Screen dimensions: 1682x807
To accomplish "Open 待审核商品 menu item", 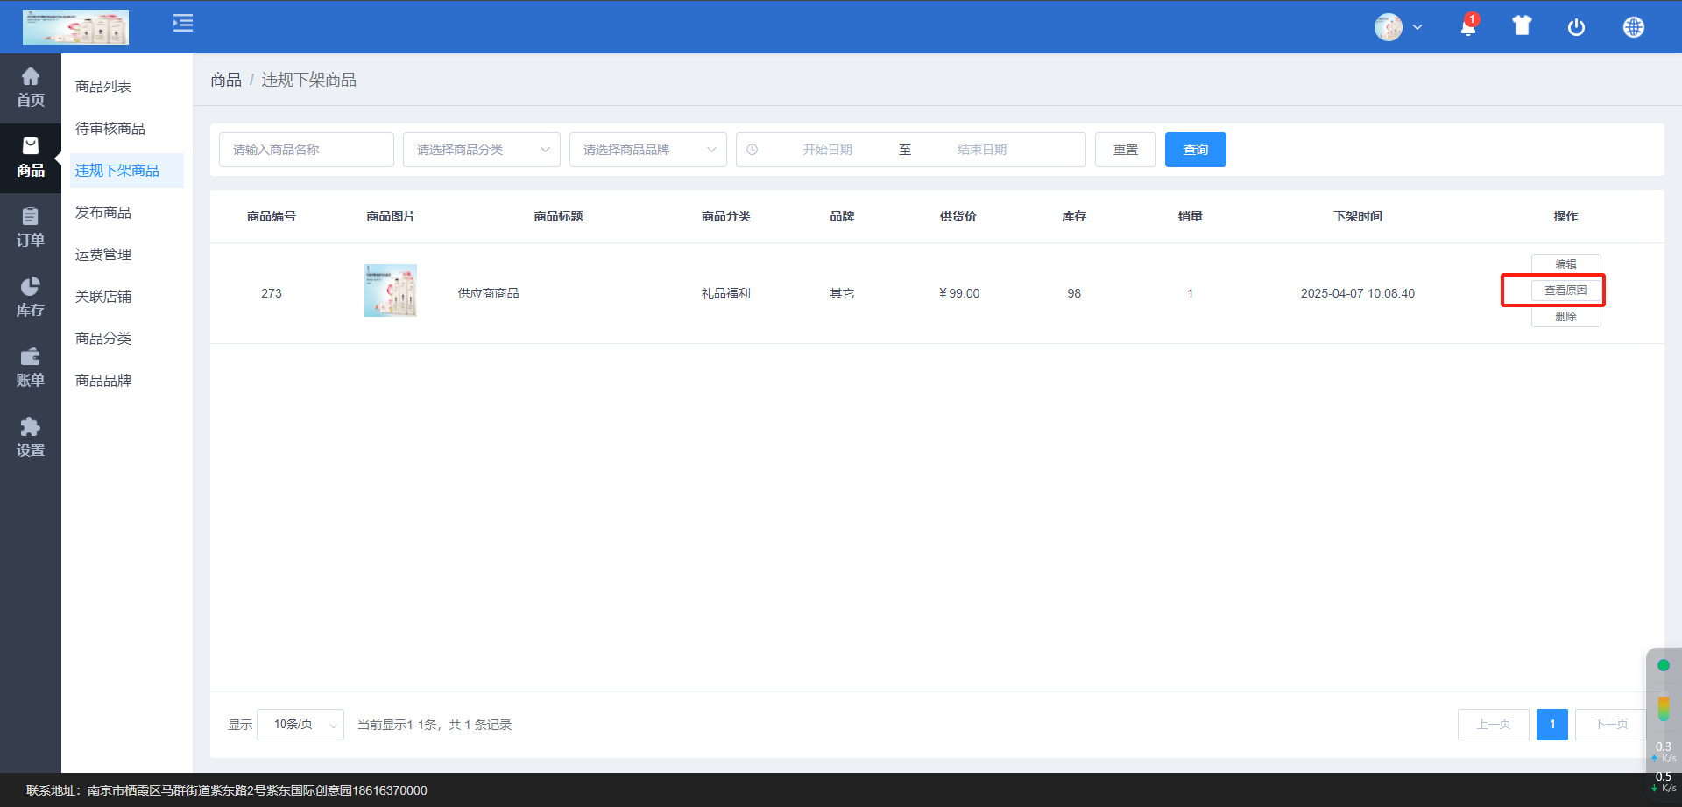I will [x=110, y=129].
